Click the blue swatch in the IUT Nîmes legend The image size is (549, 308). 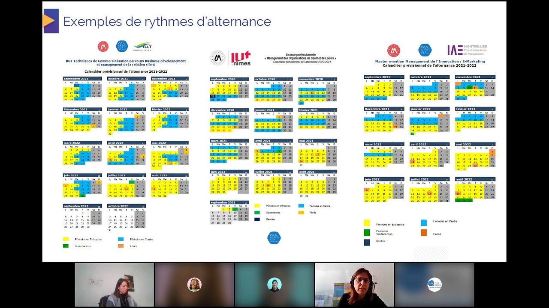[301, 206]
